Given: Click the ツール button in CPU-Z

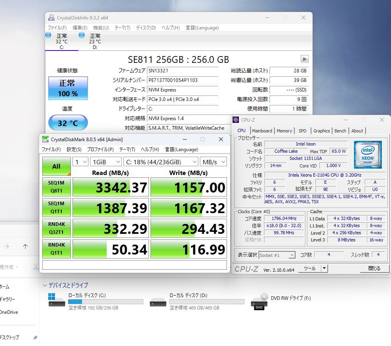Looking at the screenshot, I should coord(310,268).
